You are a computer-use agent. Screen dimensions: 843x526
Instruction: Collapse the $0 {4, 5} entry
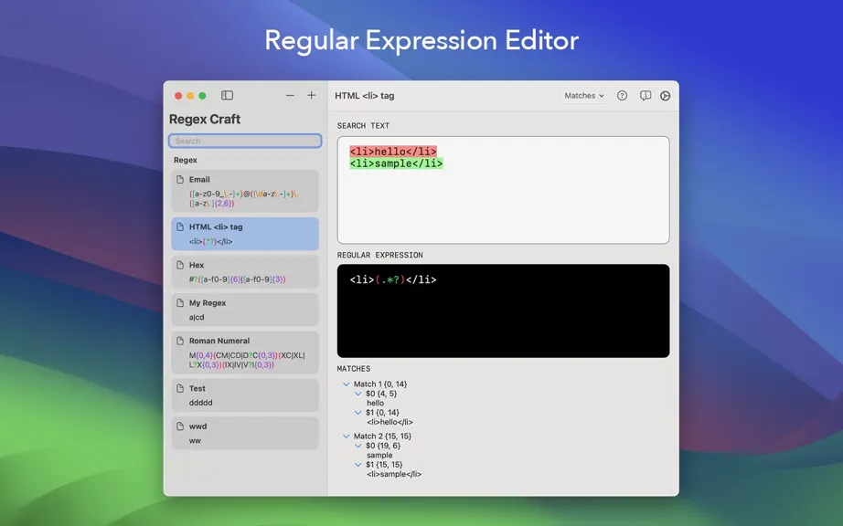pyautogui.click(x=358, y=394)
